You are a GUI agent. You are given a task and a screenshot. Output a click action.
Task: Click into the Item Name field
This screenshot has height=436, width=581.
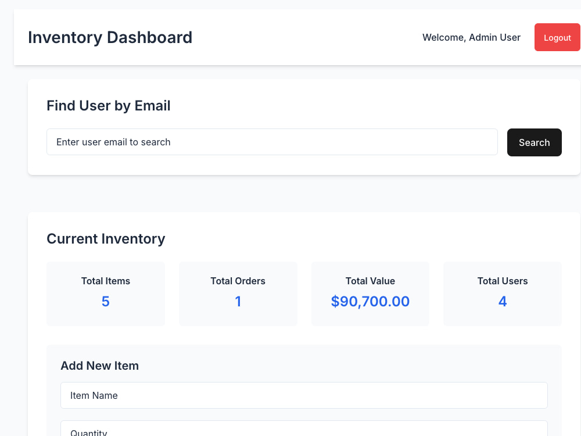[x=304, y=395]
